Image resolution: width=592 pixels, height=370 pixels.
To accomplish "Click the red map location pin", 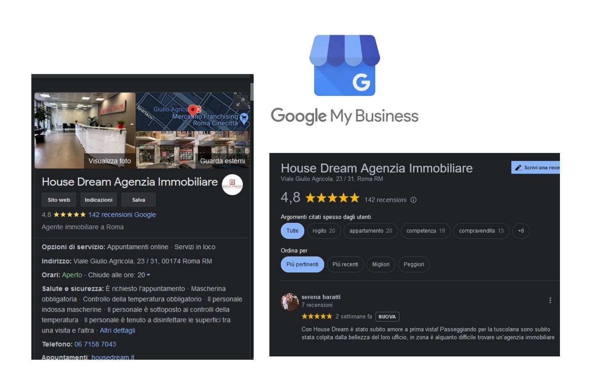I will pos(192,110).
